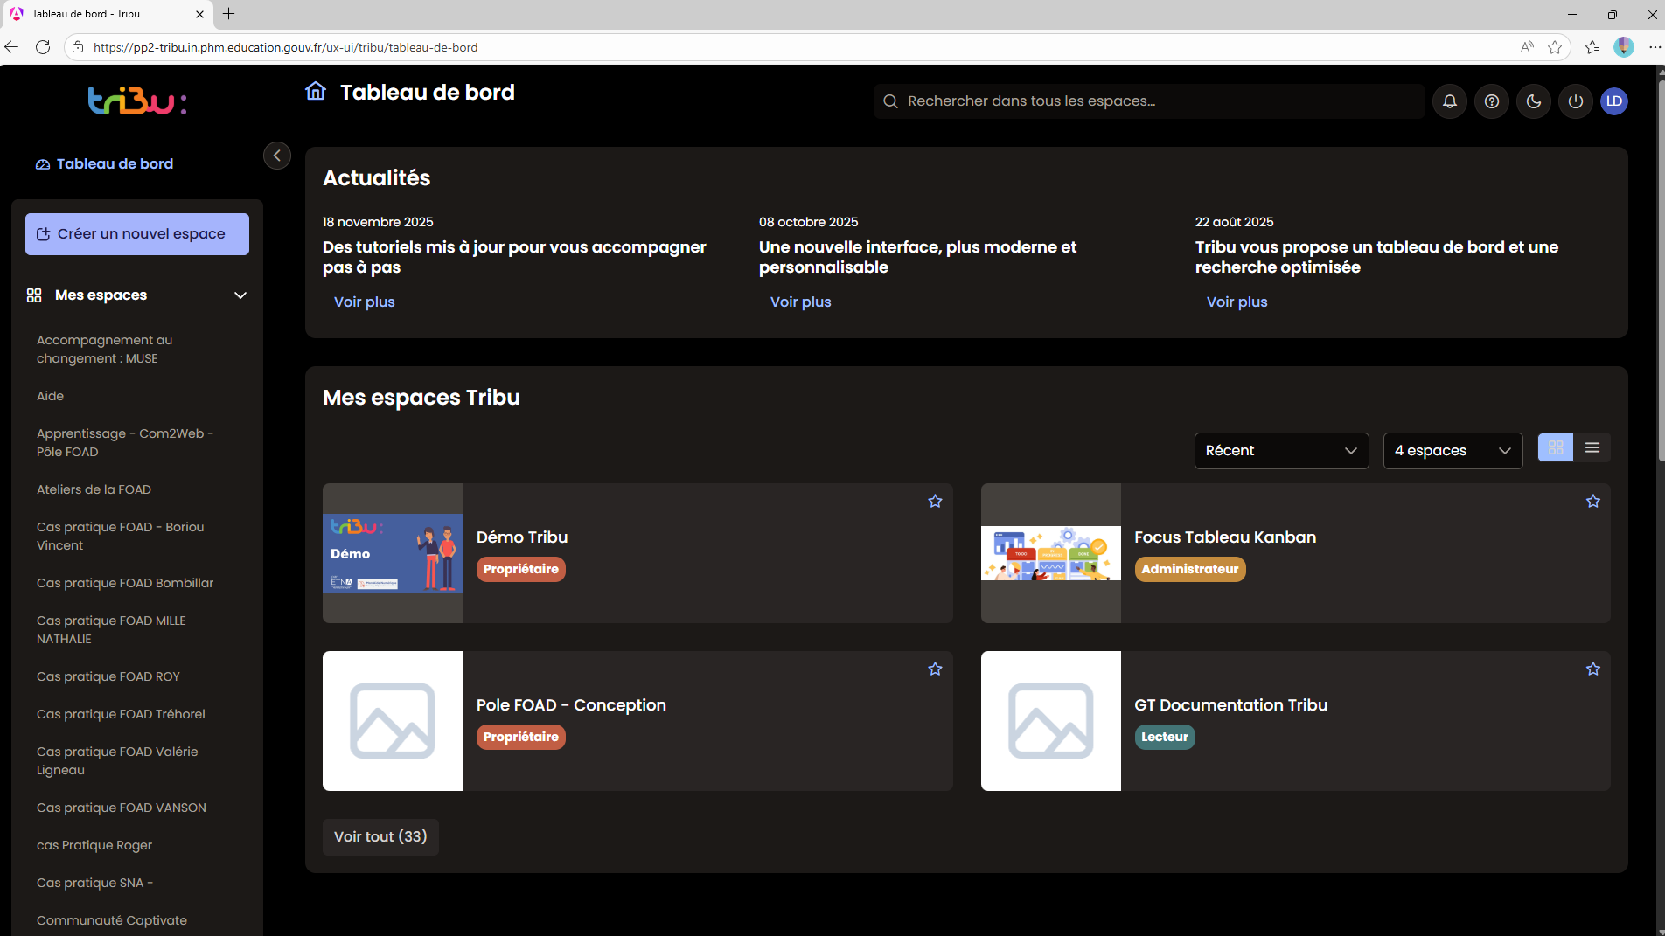This screenshot has height=936, width=1665.
Task: Open the GT Documentation Tribu title
Action: [1231, 705]
